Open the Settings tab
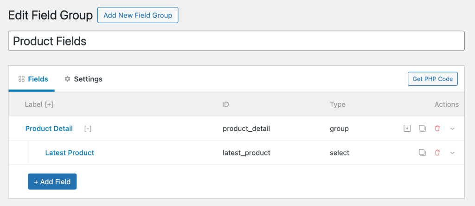The width and height of the screenshot is (475, 206). point(83,79)
